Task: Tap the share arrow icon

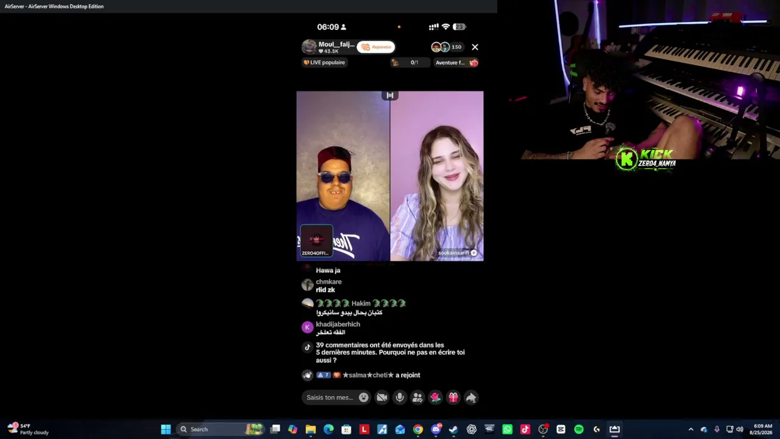Action: click(471, 398)
